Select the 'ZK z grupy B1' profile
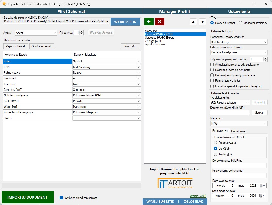 point(175,41)
